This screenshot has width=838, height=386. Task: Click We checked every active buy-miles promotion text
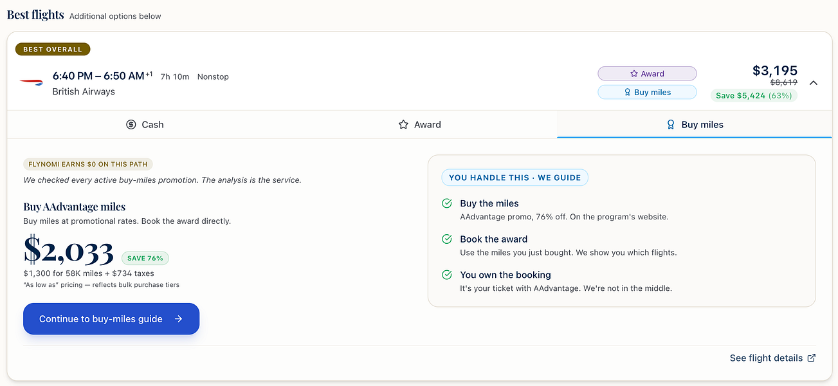coord(162,180)
